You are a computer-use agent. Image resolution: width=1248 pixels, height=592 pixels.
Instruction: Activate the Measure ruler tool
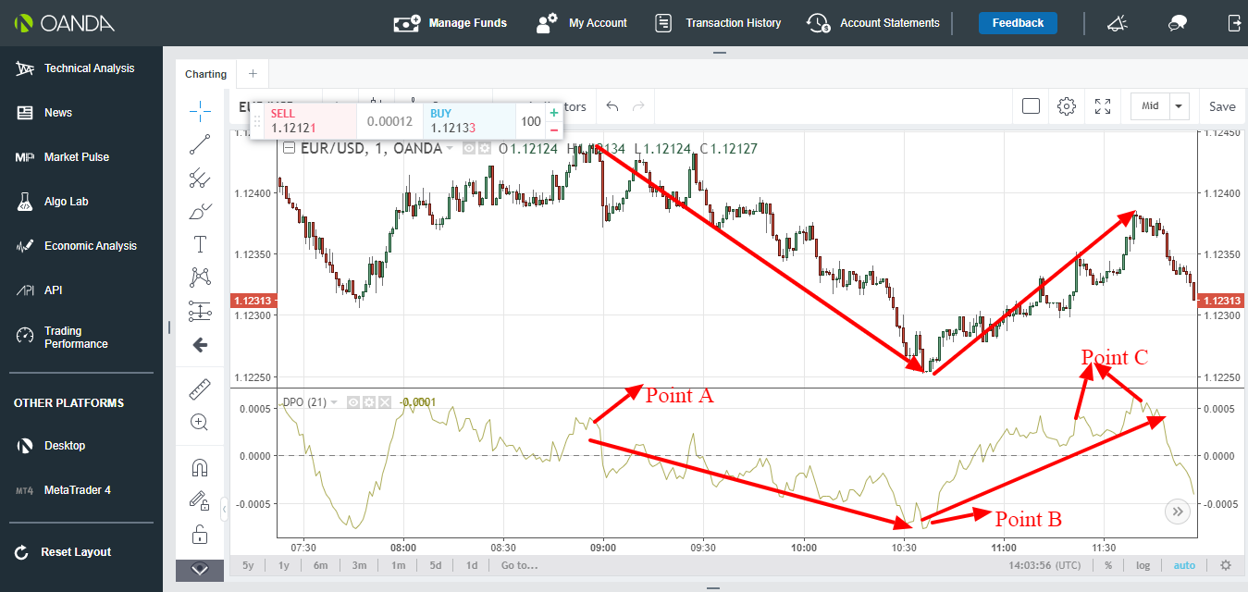point(200,388)
